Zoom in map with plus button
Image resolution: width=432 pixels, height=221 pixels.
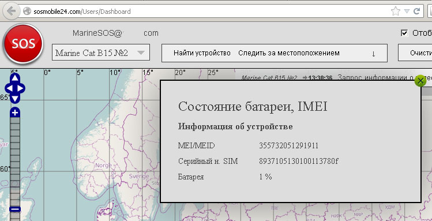pos(15,113)
